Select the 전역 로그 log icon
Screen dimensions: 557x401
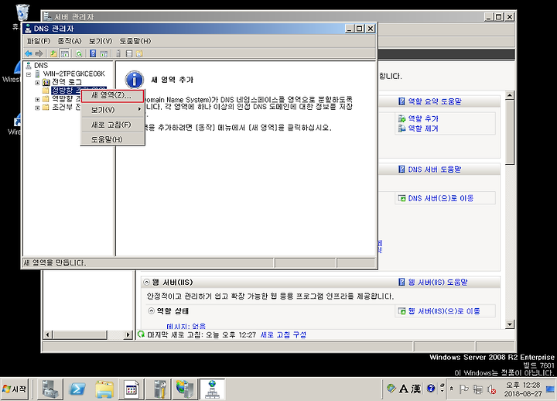click(x=46, y=82)
